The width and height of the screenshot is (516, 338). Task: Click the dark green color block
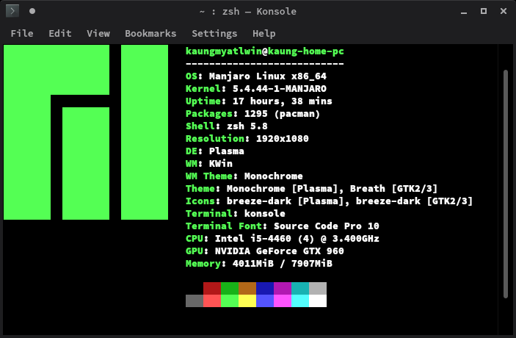coord(230,288)
